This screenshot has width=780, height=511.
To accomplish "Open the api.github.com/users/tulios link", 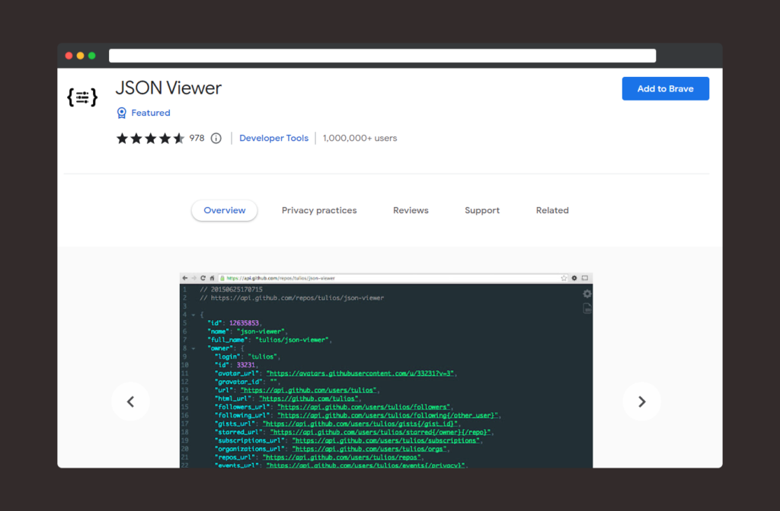I will click(308, 390).
